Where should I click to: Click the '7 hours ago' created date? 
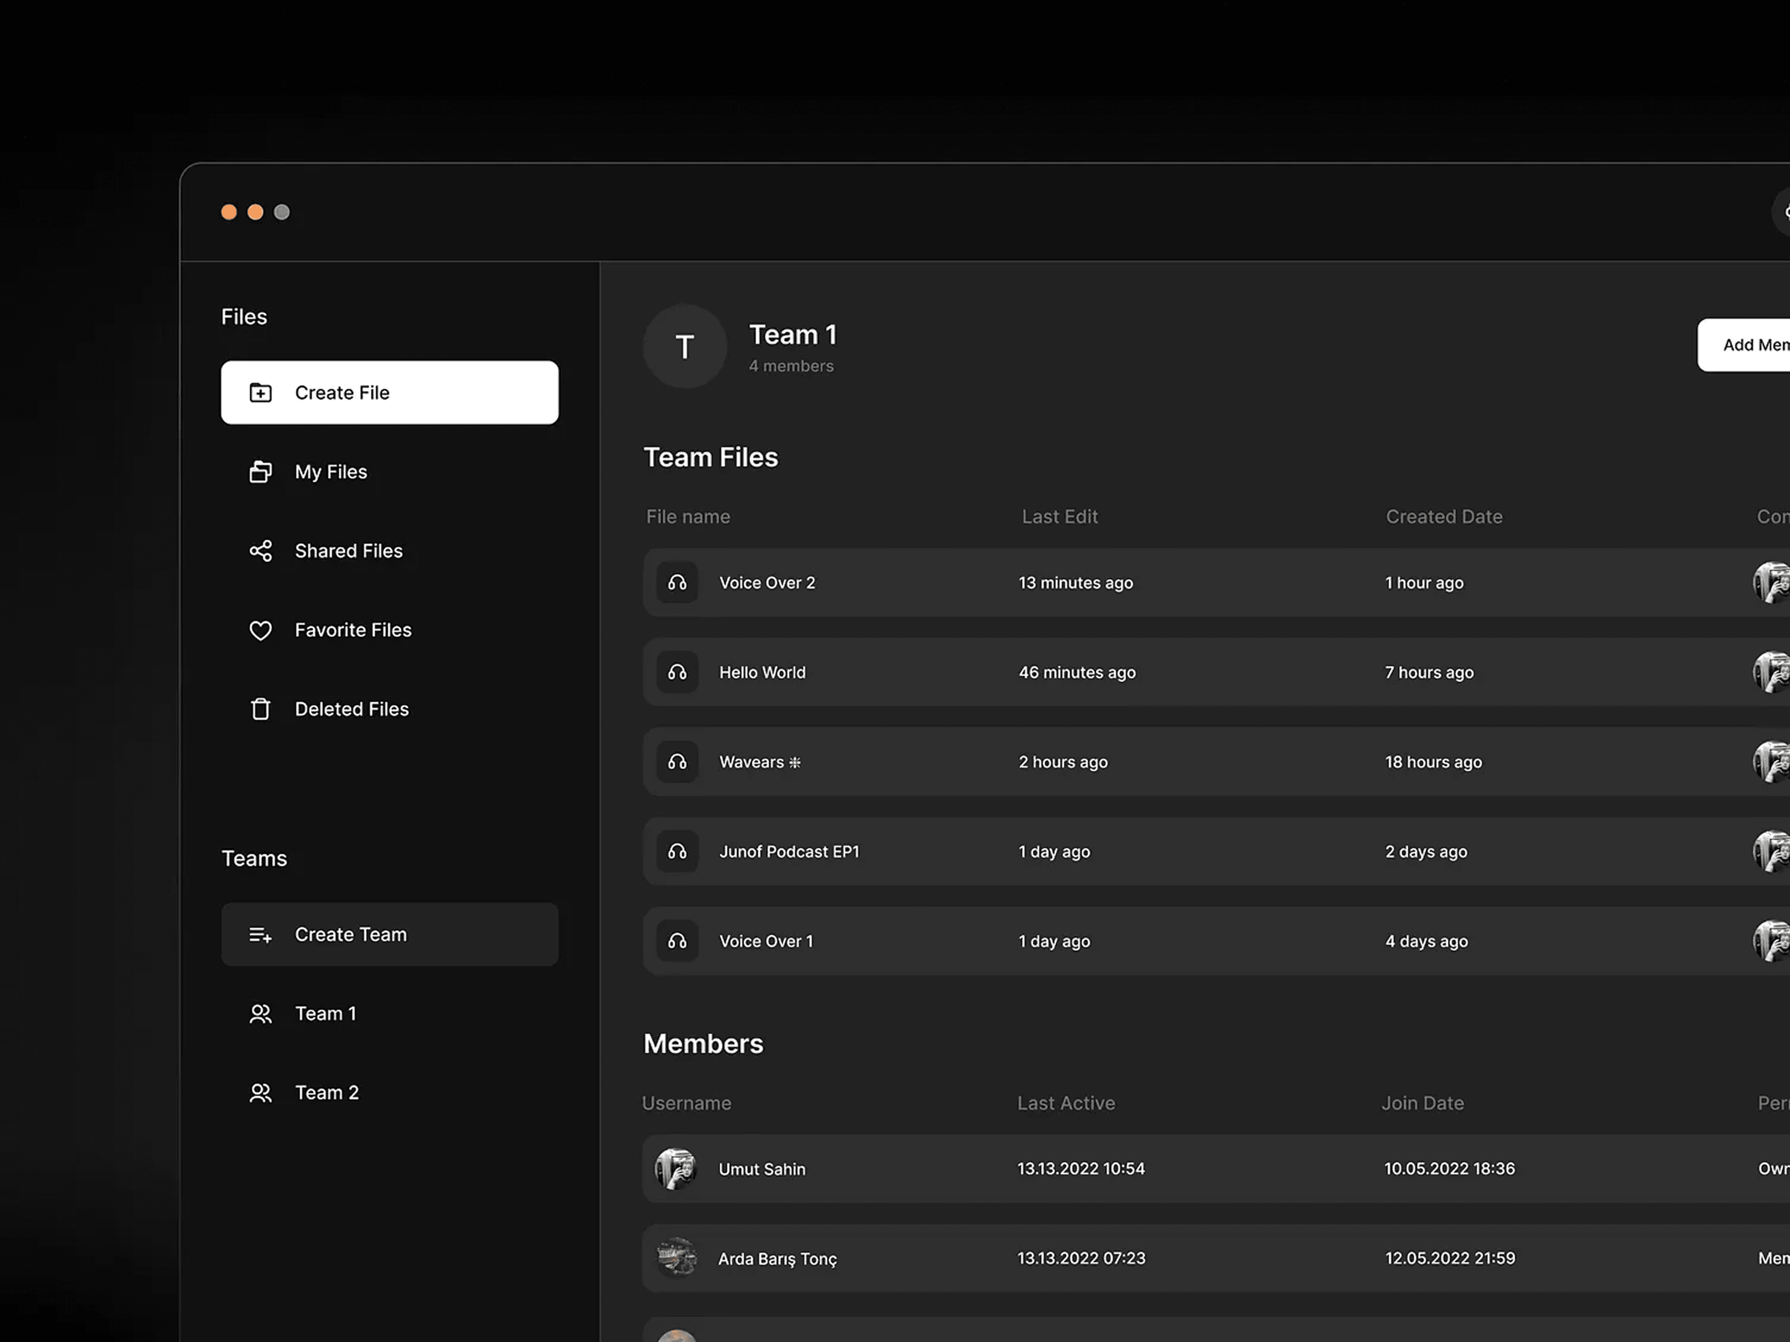point(1429,673)
